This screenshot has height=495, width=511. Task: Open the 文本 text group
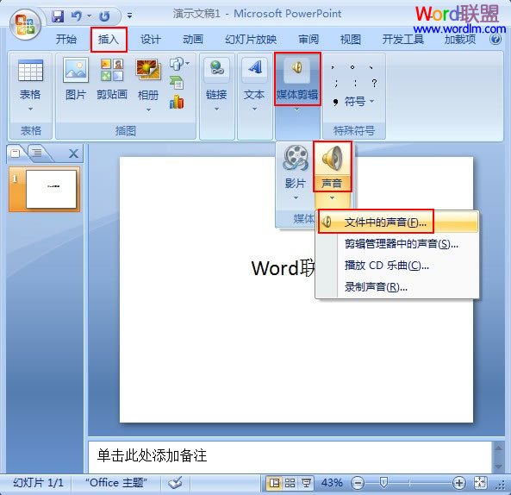(x=254, y=85)
